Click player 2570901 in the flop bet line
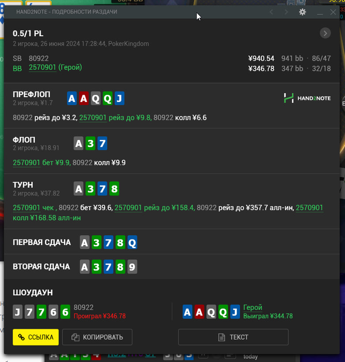Viewport: 345px width, 362px height. tap(26, 163)
